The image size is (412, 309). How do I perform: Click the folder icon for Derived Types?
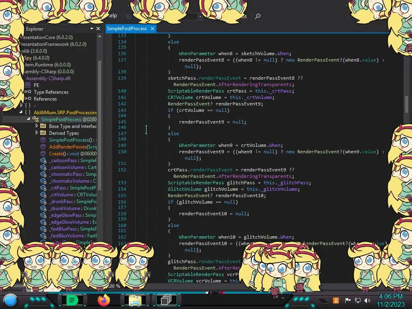[43, 133]
